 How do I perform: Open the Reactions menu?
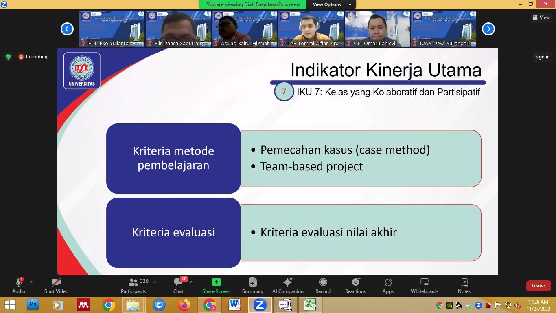click(x=356, y=285)
